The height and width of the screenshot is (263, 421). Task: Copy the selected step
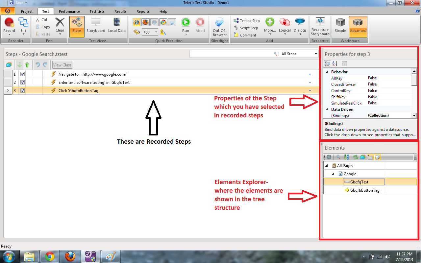coord(43,27)
